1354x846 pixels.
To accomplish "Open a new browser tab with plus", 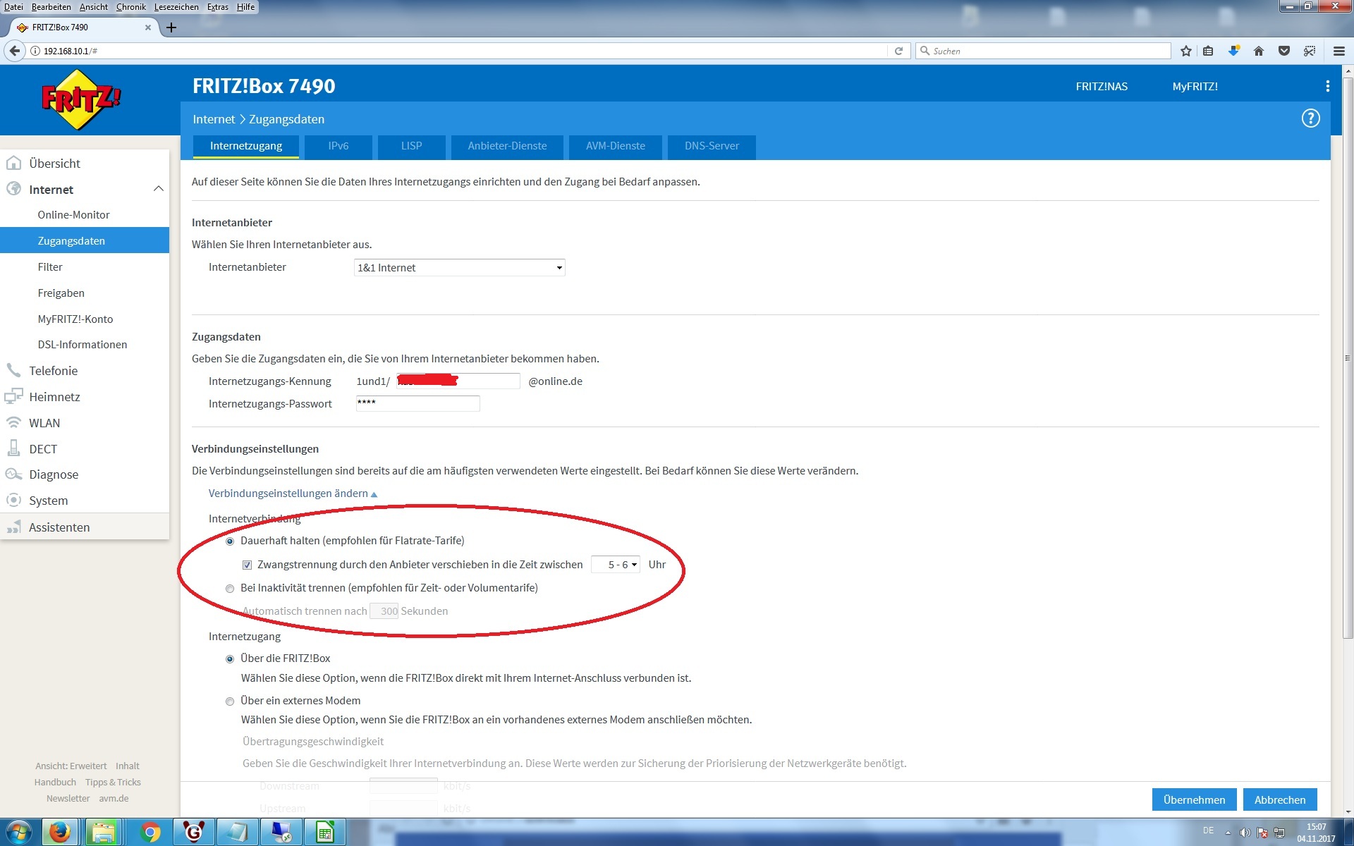I will (171, 27).
